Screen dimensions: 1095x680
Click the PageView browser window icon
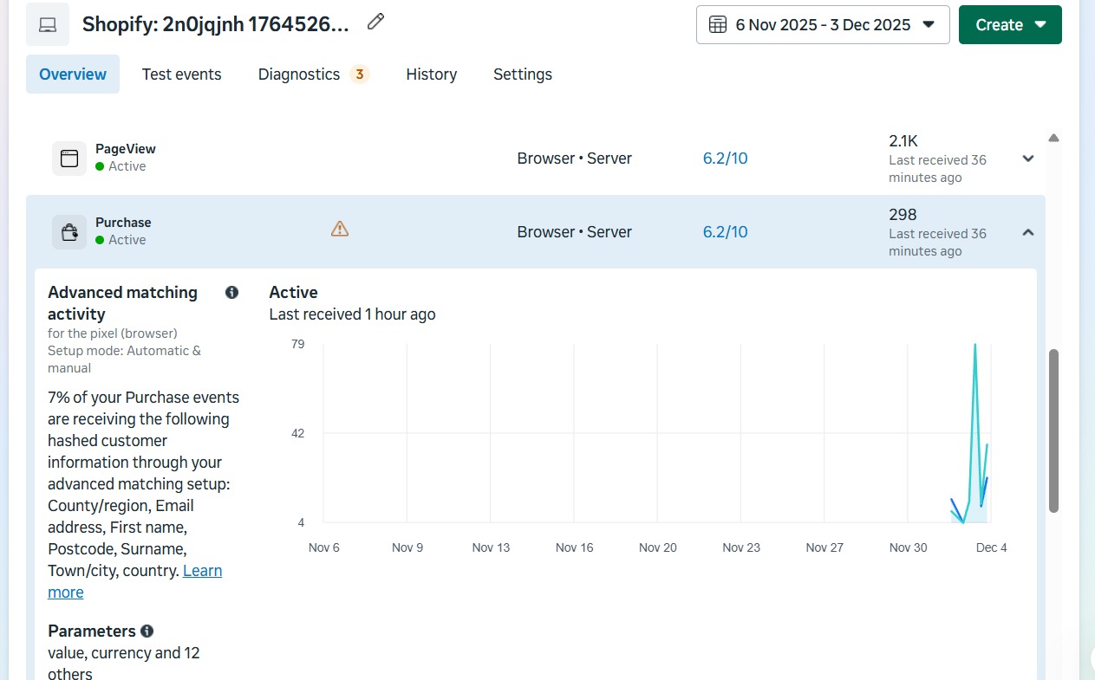click(69, 159)
